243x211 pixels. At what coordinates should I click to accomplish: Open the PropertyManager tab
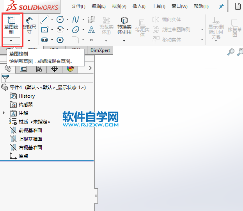(23, 69)
